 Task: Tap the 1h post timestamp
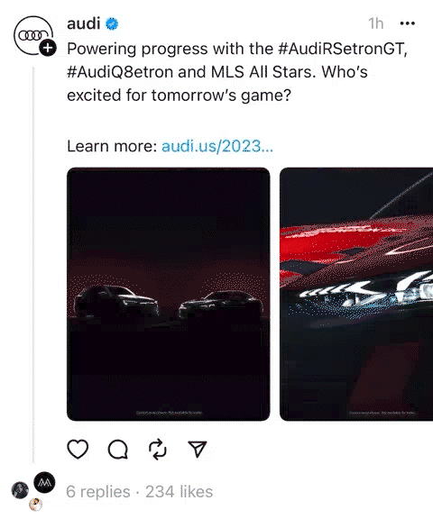[376, 23]
